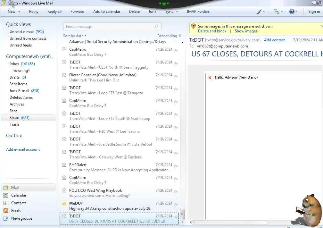Flag the TxDOT Gateway West message

point(176,153)
